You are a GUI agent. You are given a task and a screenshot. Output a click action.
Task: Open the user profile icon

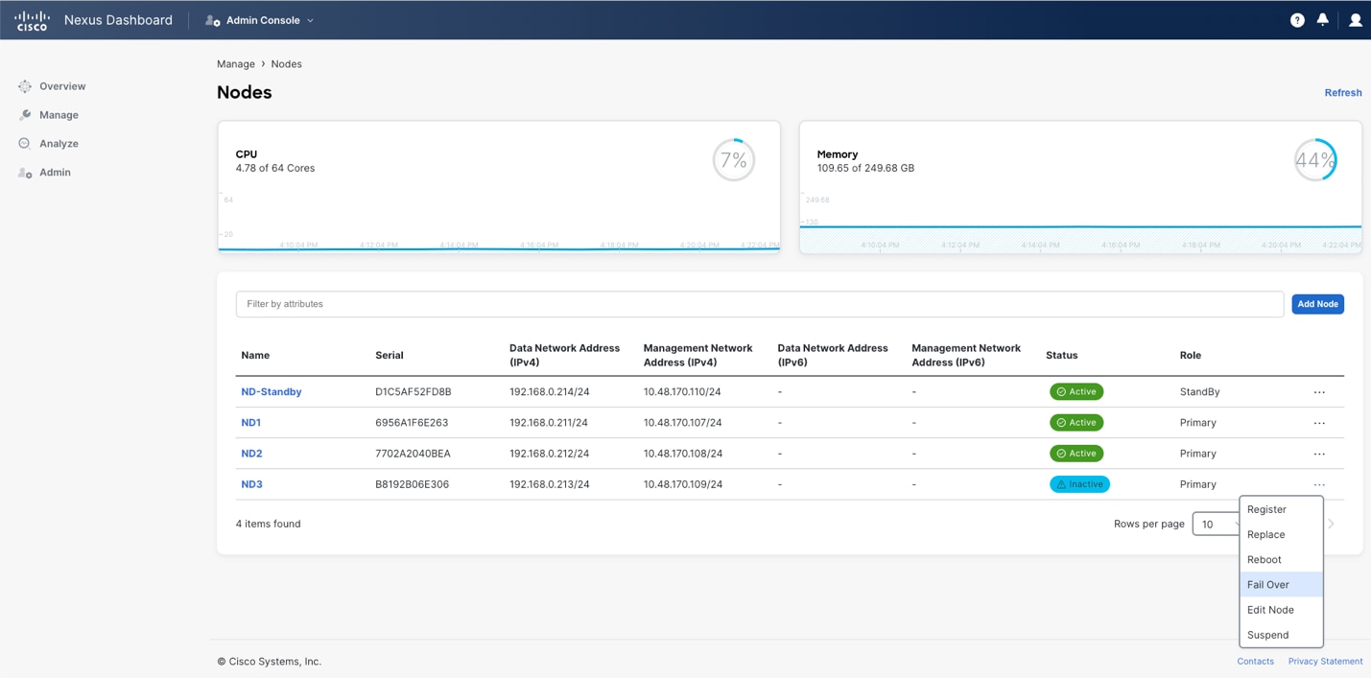1356,20
